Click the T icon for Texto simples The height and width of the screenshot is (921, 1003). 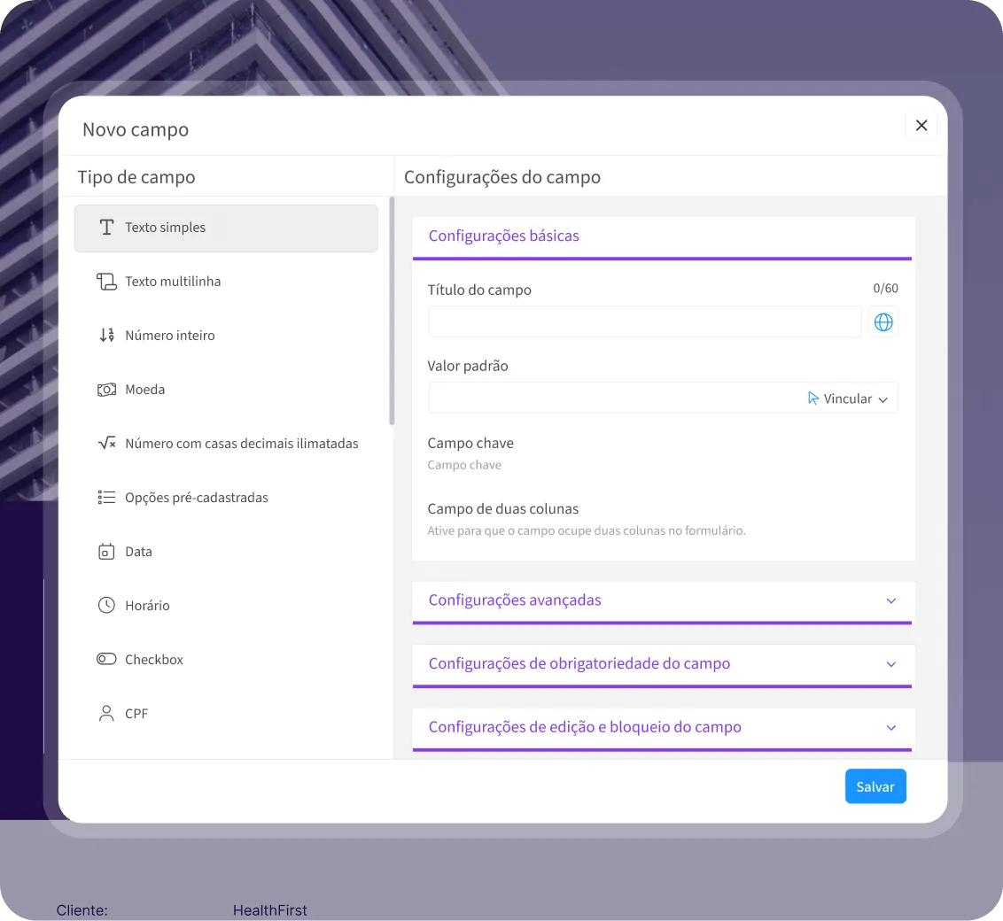107,227
